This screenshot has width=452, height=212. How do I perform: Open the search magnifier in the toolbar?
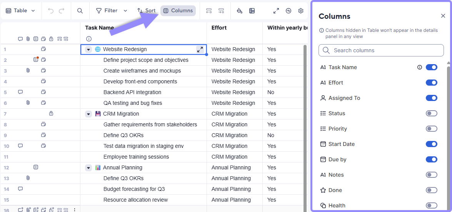80,11
